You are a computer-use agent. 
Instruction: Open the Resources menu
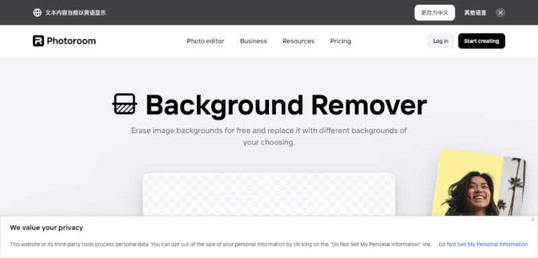299,41
